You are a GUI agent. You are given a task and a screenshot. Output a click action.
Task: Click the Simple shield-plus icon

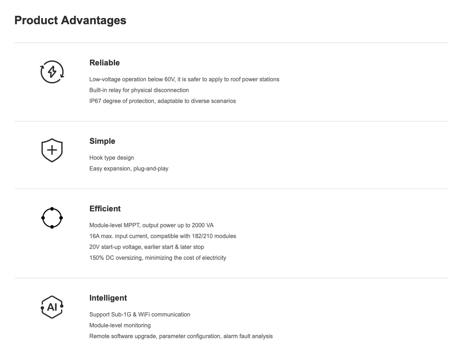(52, 150)
